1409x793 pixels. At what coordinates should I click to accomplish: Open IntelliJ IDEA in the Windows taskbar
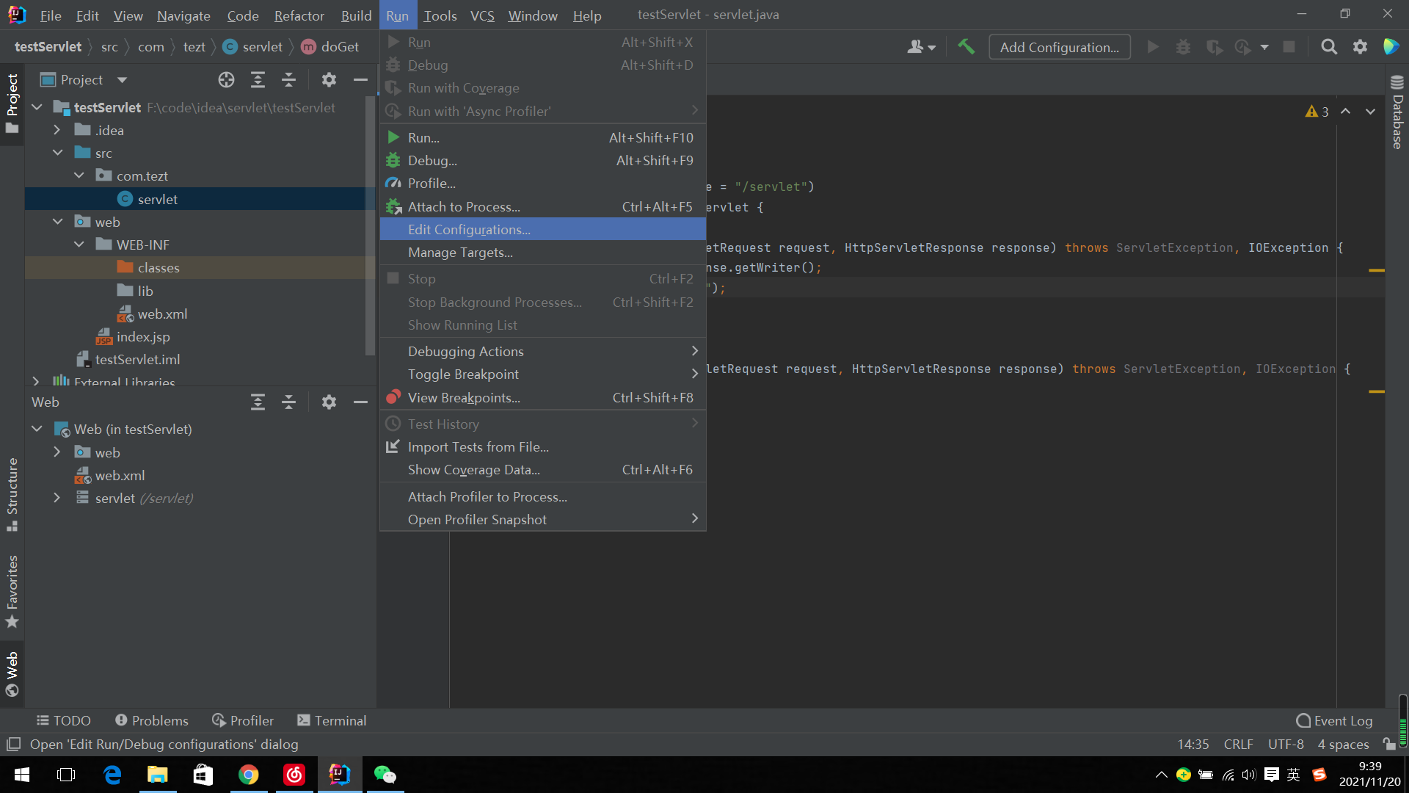pyautogui.click(x=339, y=775)
